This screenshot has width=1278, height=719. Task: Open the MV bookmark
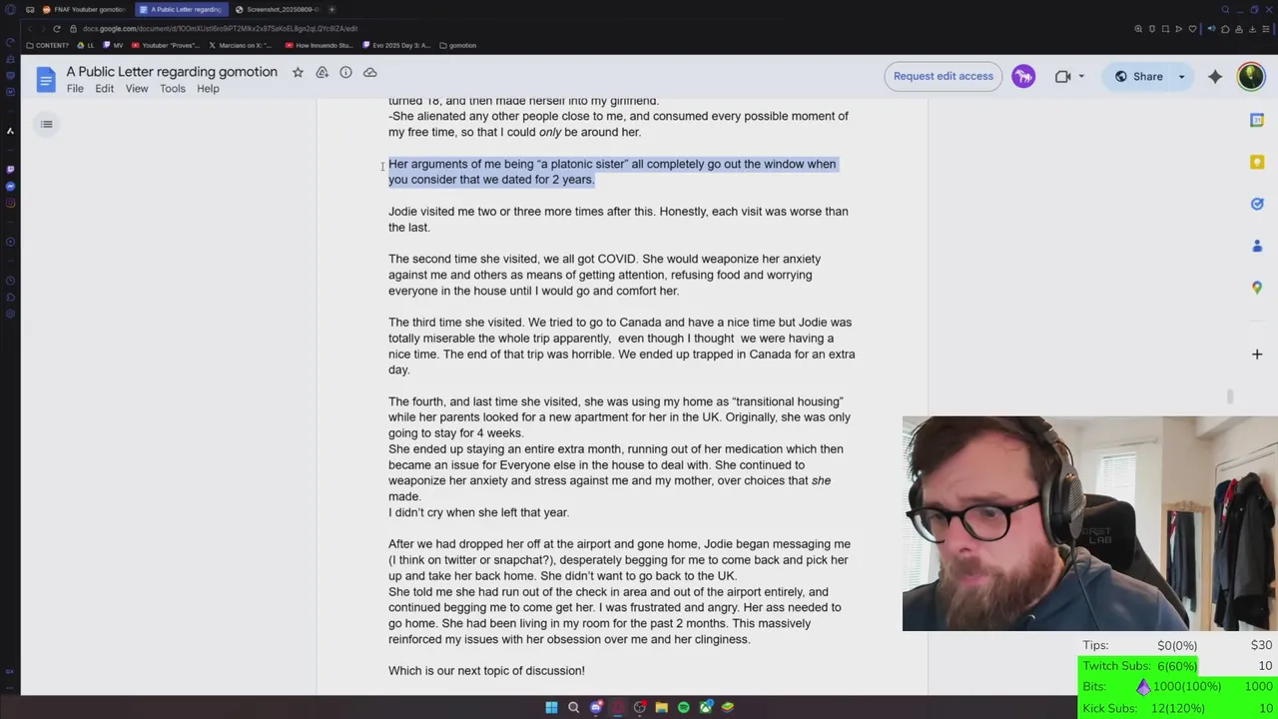[x=114, y=45]
